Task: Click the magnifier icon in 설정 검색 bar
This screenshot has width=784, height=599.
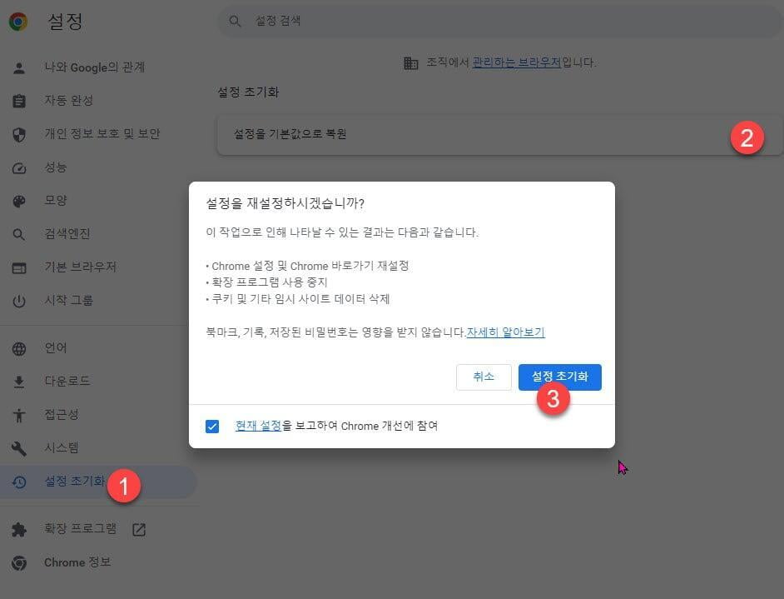Action: (x=235, y=21)
